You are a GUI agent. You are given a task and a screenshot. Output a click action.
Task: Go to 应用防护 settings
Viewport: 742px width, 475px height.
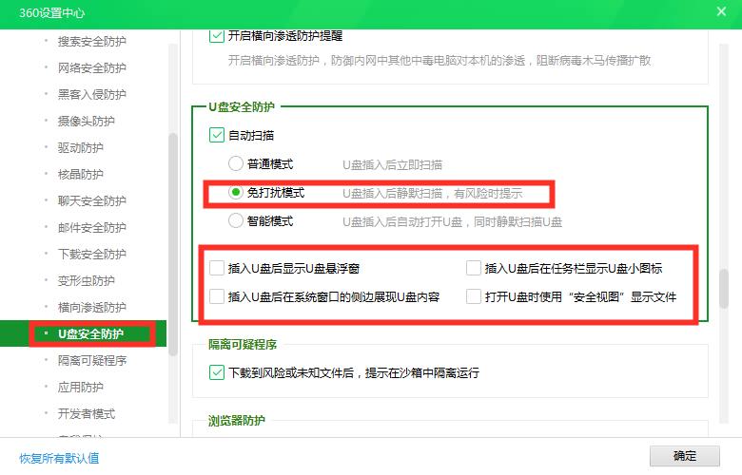(x=81, y=387)
